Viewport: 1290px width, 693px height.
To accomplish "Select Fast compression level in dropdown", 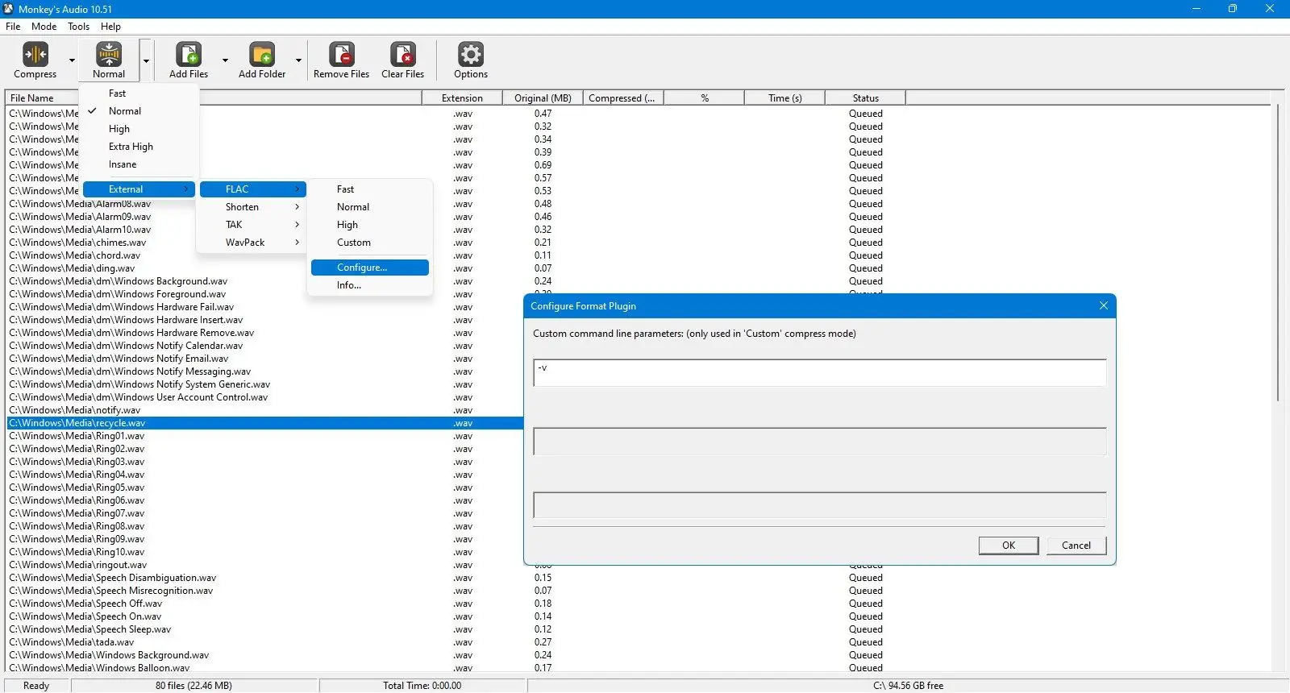I will point(139,93).
